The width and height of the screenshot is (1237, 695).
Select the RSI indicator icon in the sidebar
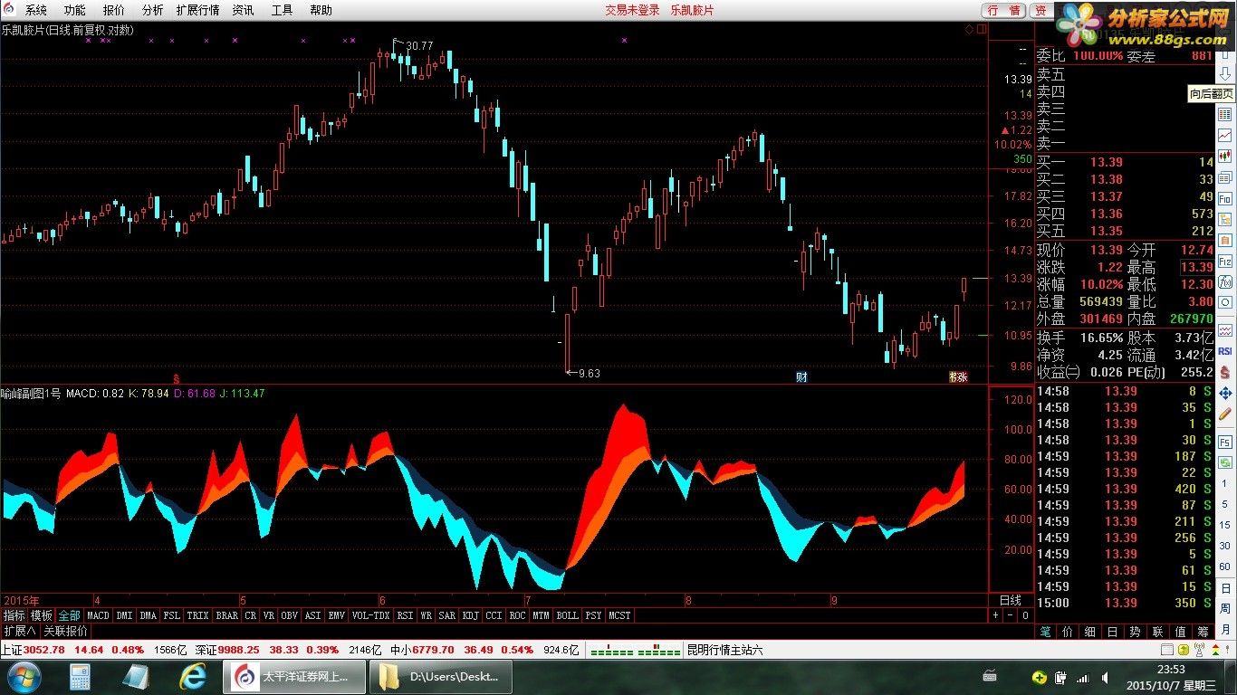click(1224, 350)
